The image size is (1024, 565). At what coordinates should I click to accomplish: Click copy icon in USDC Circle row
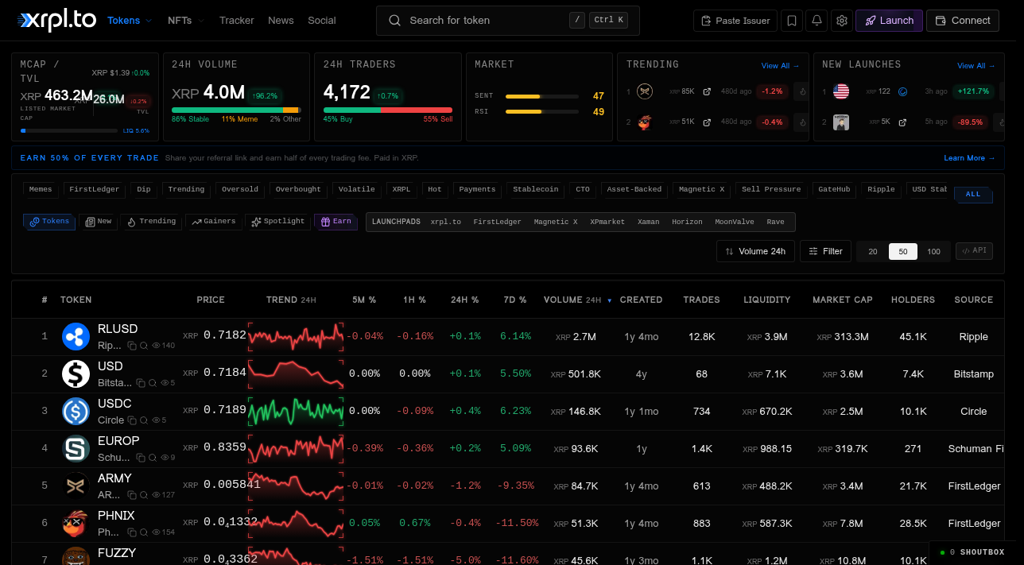[132, 420]
